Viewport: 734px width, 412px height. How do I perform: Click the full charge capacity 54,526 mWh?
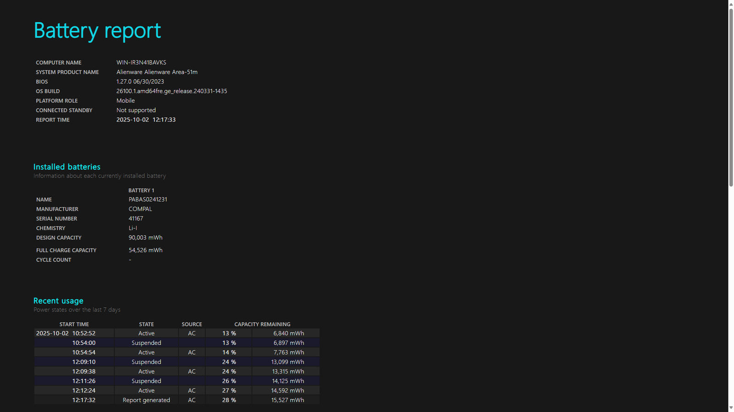pos(145,250)
